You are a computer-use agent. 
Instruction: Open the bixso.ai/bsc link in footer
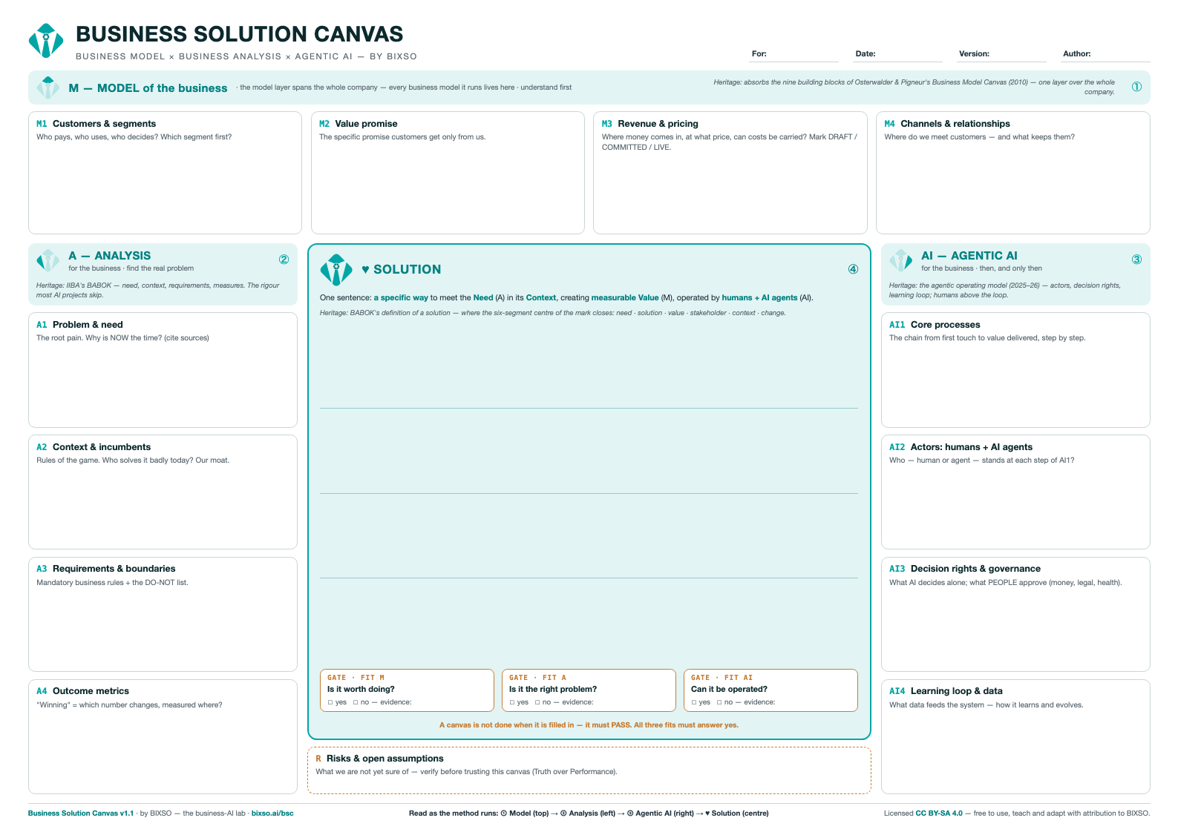(272, 813)
